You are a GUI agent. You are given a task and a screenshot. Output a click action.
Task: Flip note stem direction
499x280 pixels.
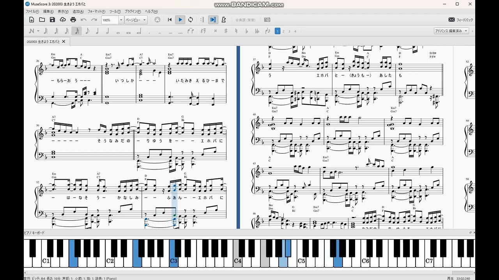coord(267,31)
